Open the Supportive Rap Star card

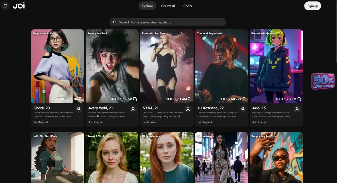click(276, 157)
